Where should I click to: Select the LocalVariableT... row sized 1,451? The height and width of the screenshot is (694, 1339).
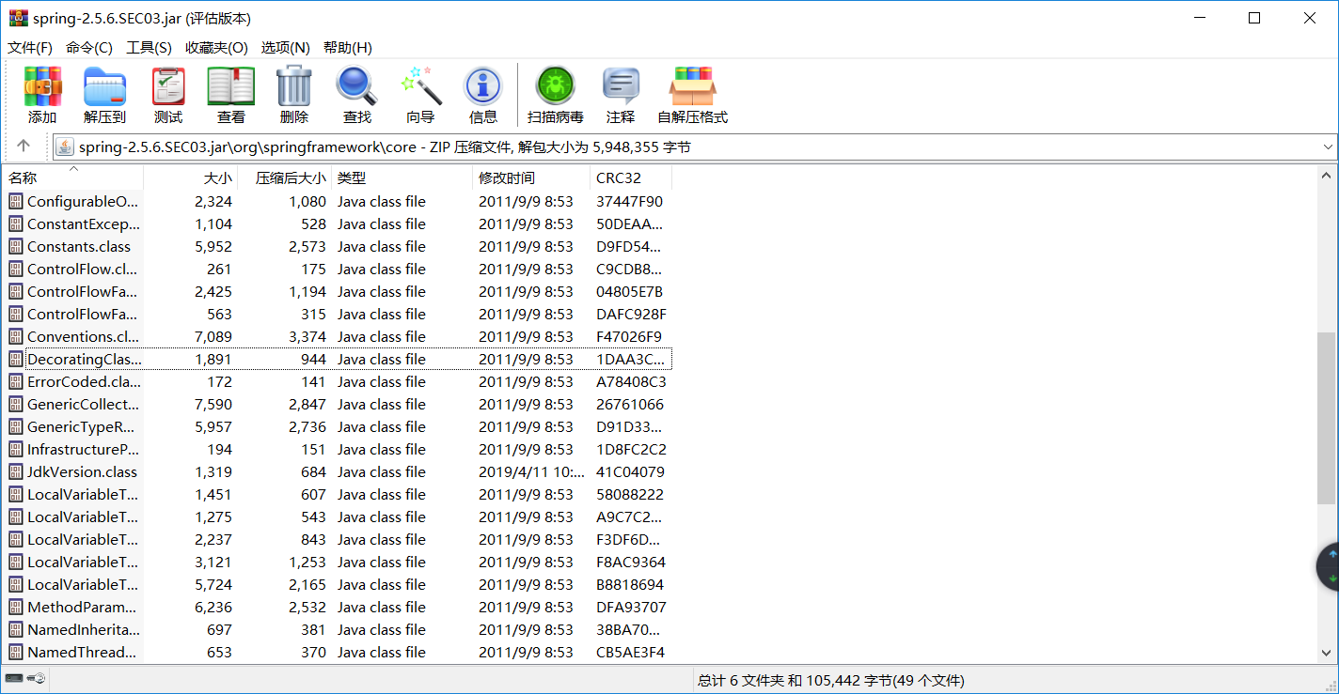pos(338,494)
